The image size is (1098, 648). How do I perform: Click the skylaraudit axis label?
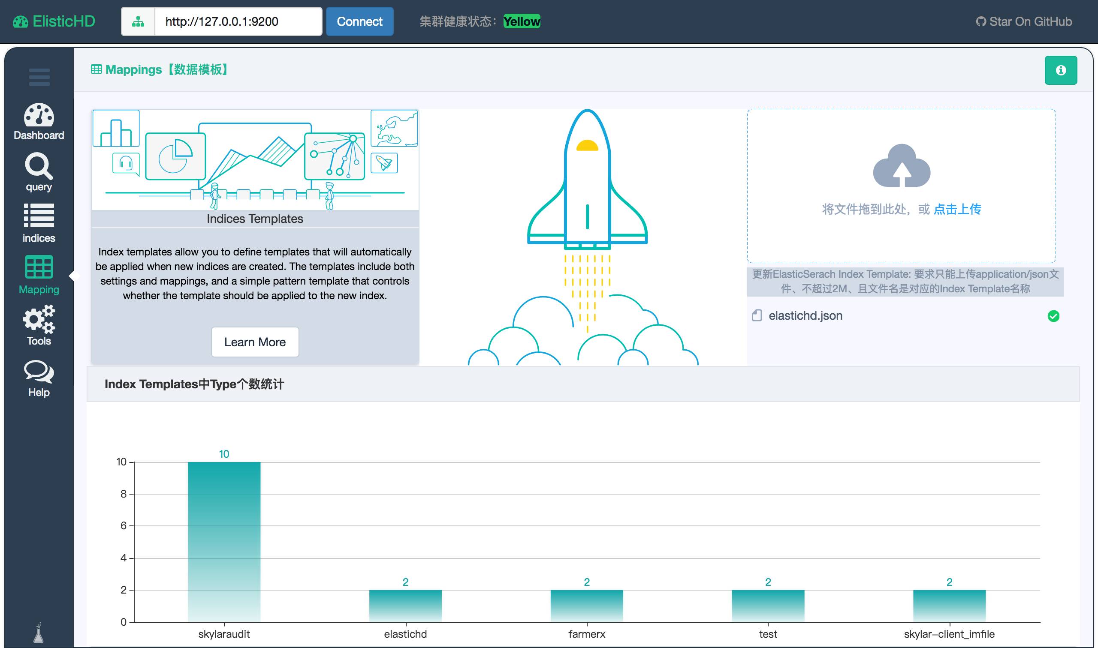click(x=224, y=634)
